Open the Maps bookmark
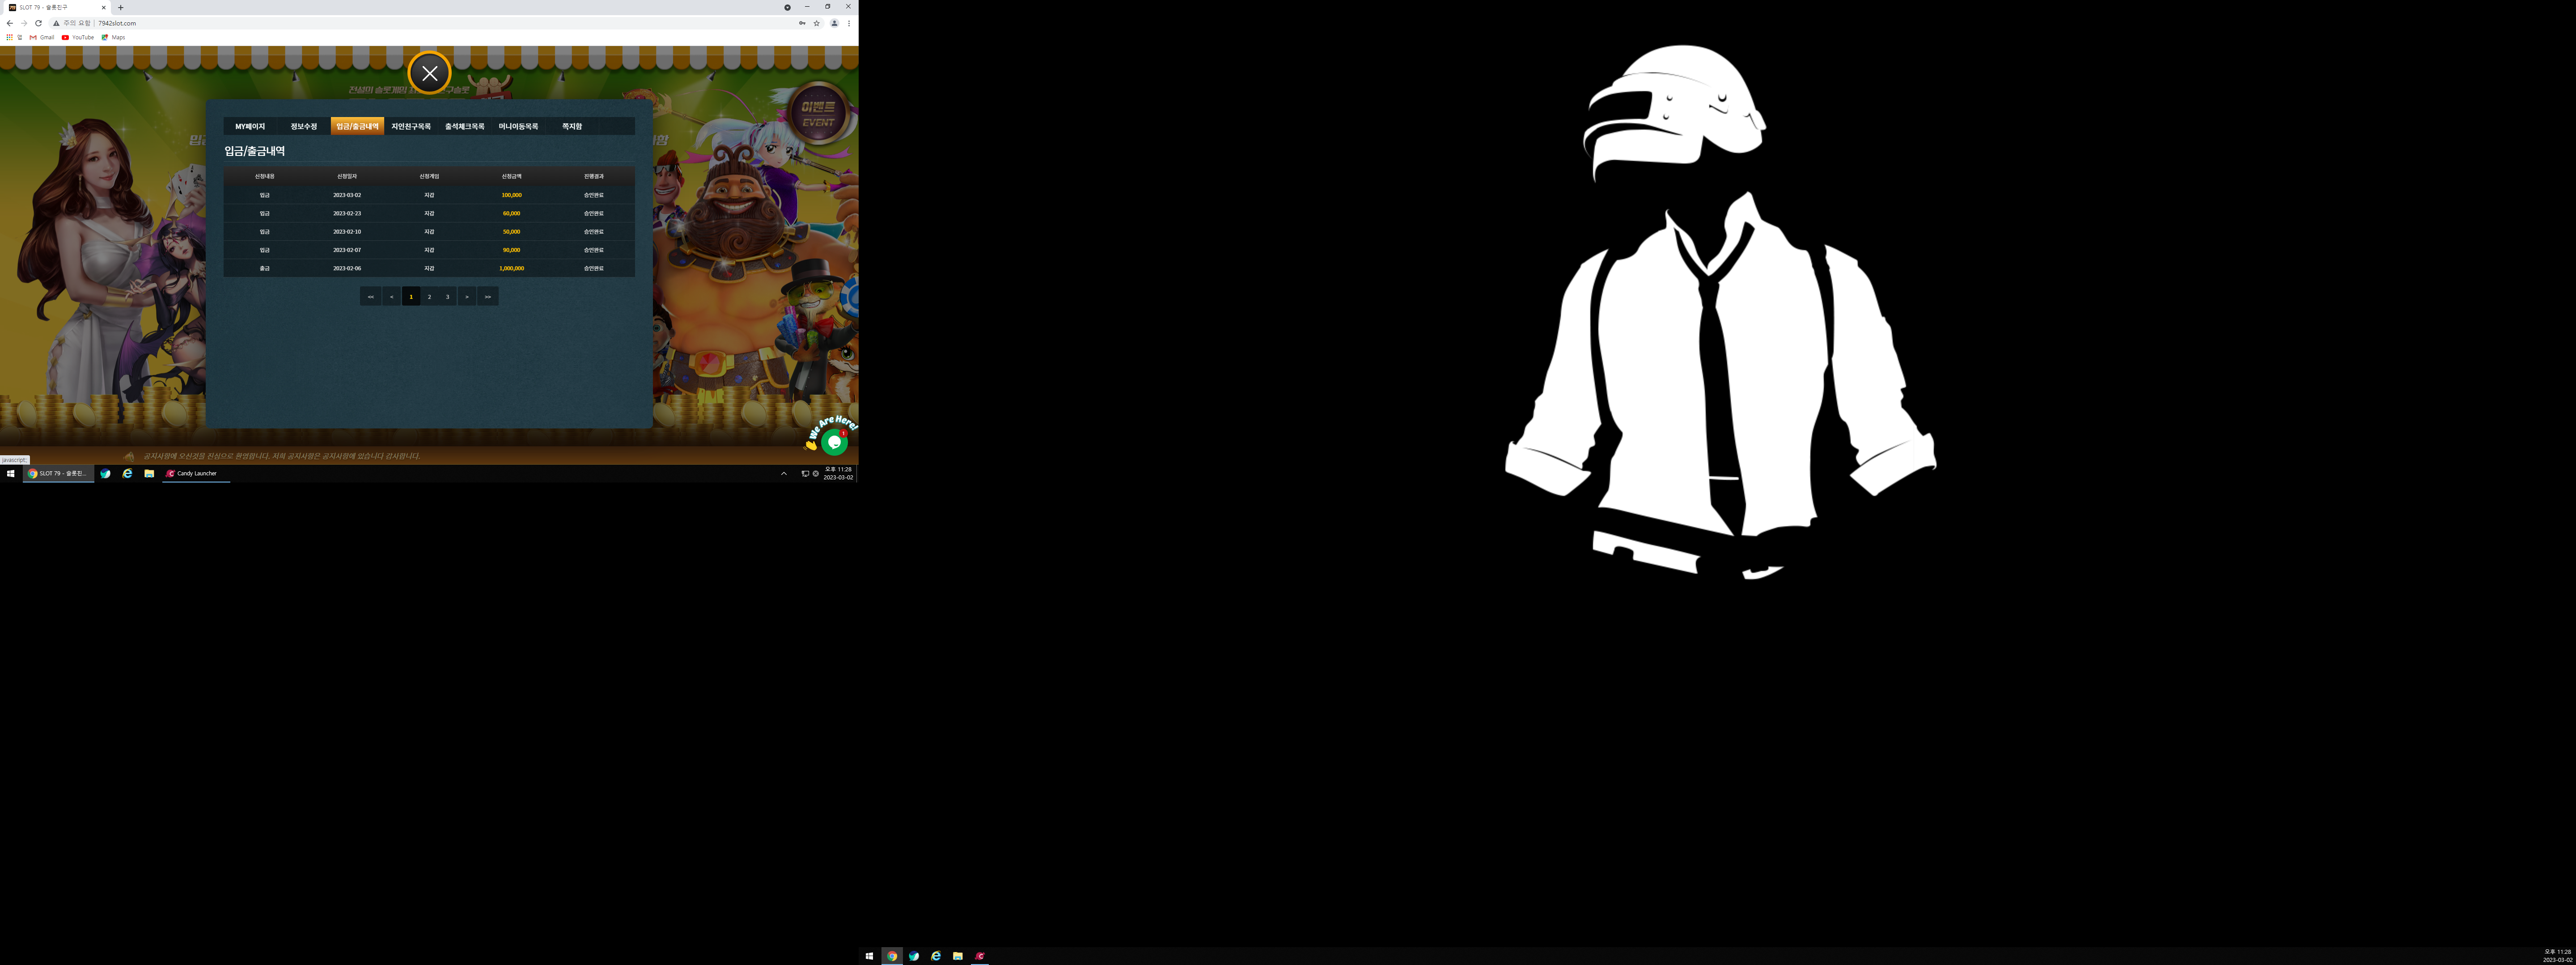This screenshot has width=2576, height=965. pyautogui.click(x=114, y=37)
